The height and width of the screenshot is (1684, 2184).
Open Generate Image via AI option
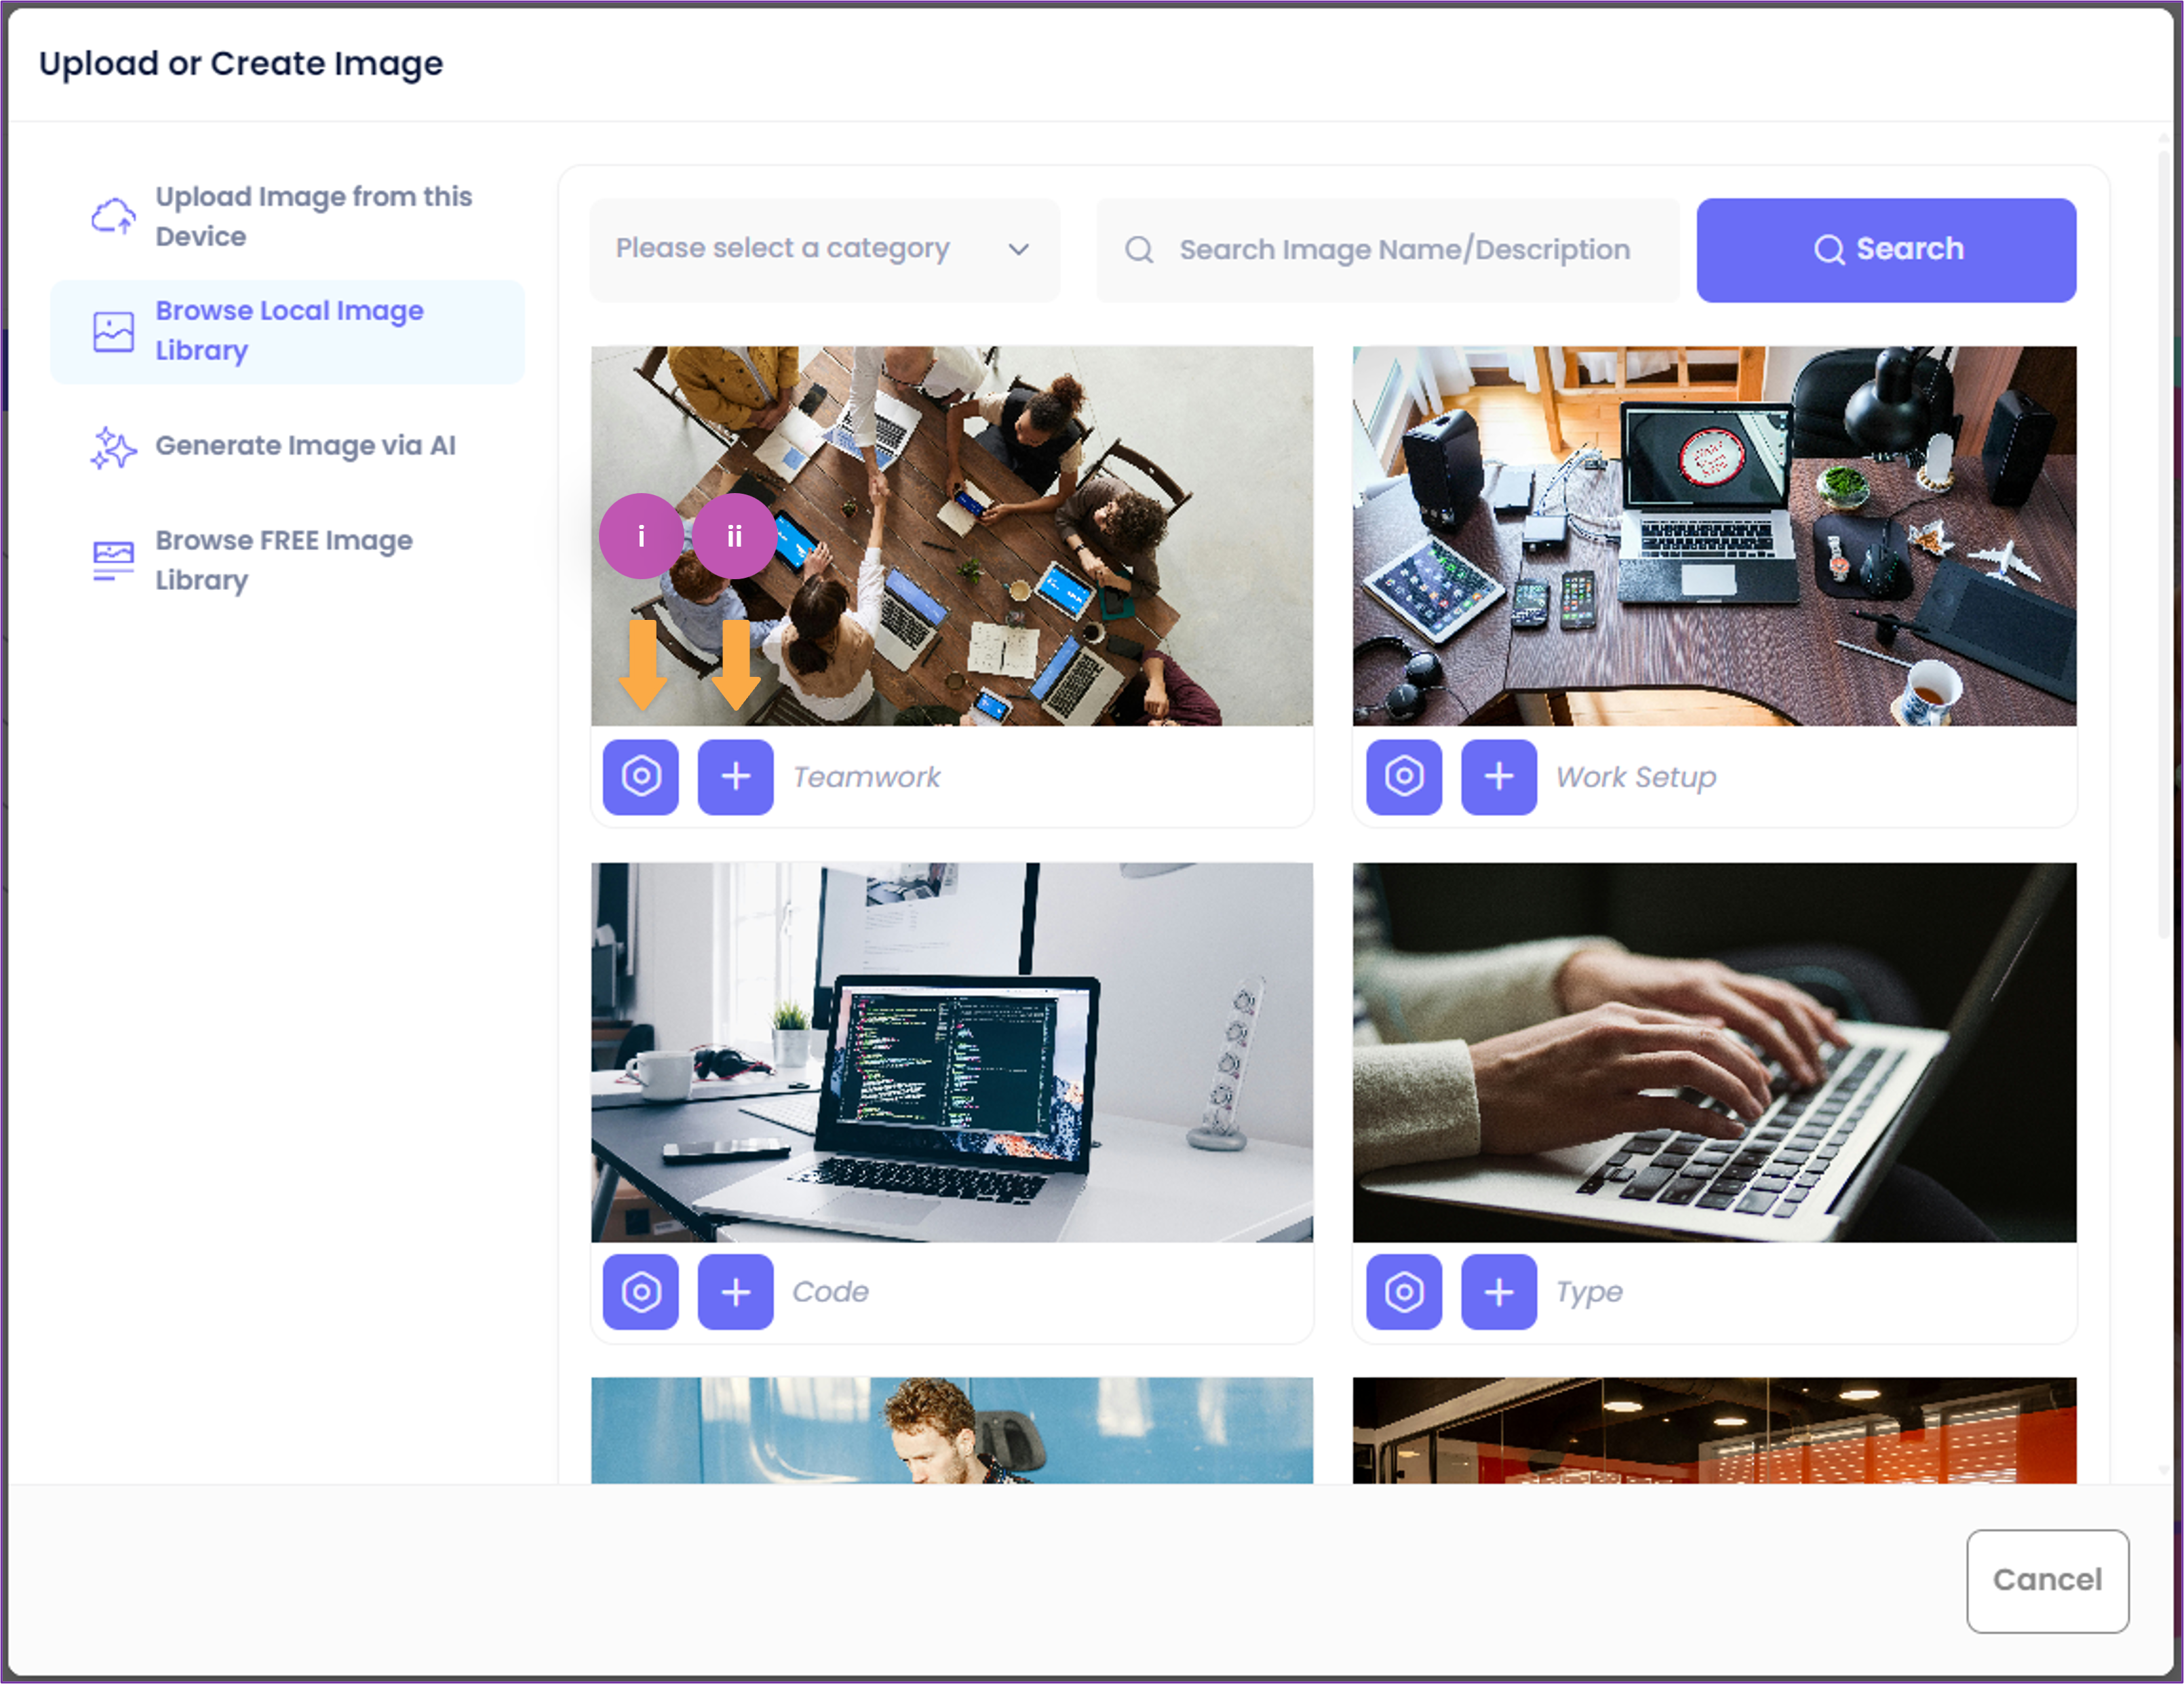pos(287,446)
